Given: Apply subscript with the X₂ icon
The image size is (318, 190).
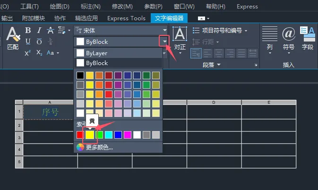Looking at the screenshot, I should (x=39, y=53).
